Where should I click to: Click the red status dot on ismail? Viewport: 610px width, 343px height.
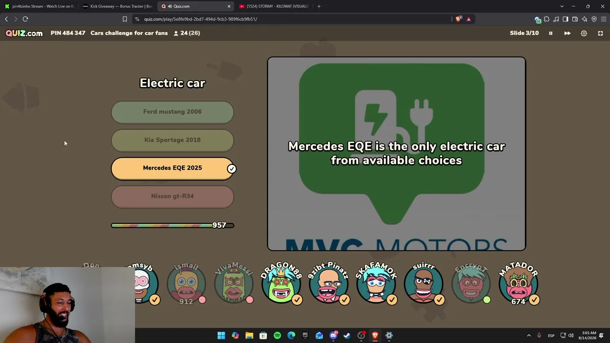(x=202, y=300)
